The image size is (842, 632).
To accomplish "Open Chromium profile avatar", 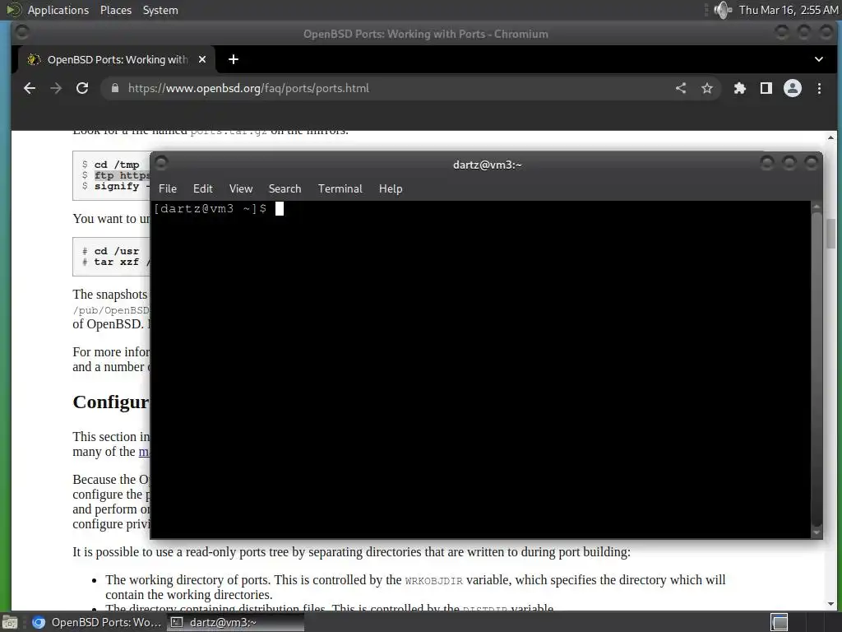I will coord(793,88).
